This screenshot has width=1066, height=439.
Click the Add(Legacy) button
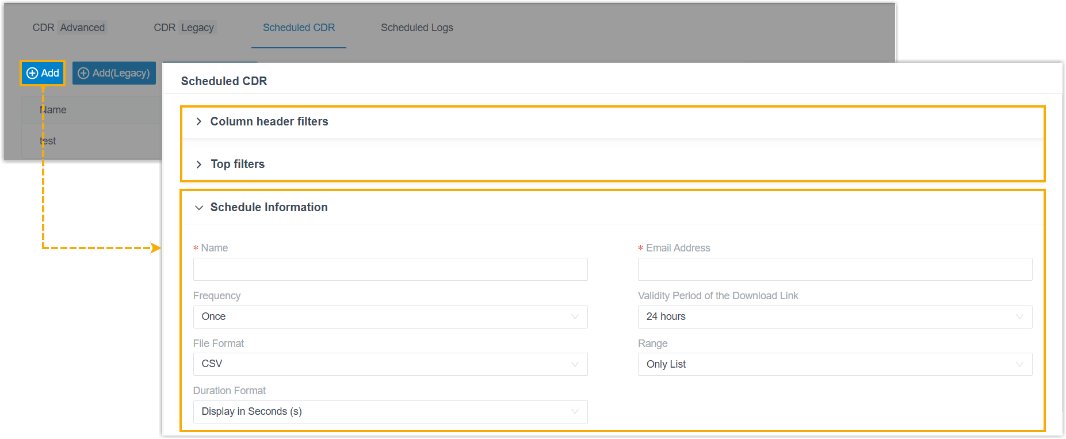pos(114,73)
